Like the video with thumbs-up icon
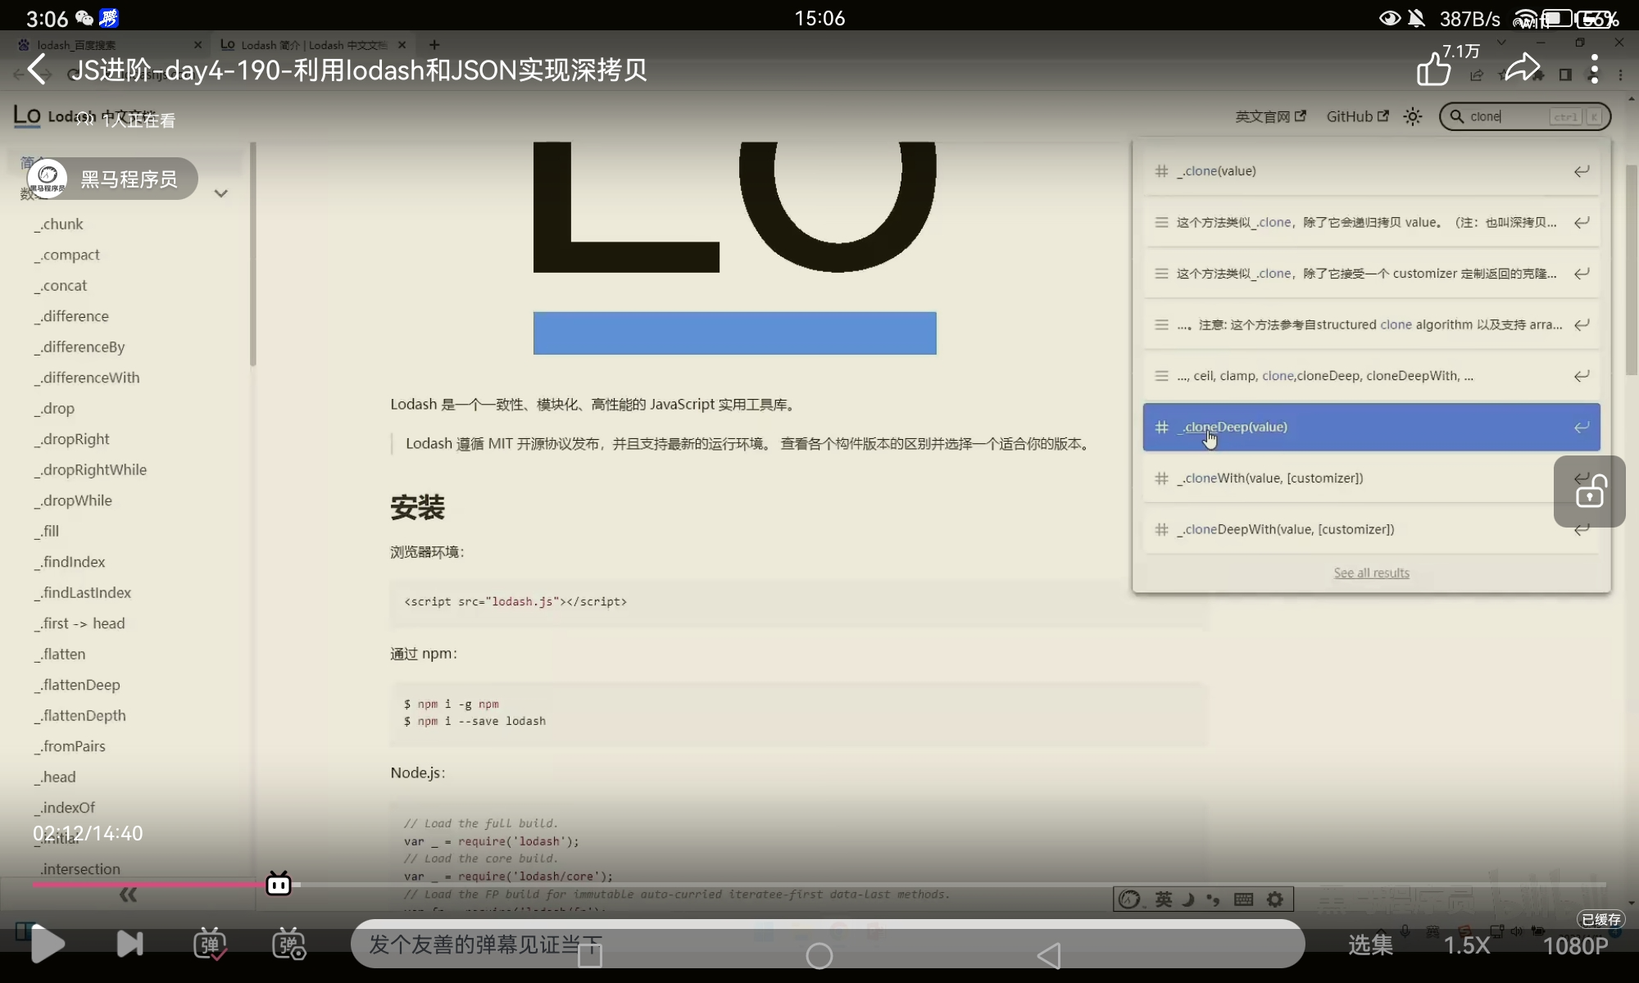Screen dimensions: 1639x983 (x=1433, y=69)
